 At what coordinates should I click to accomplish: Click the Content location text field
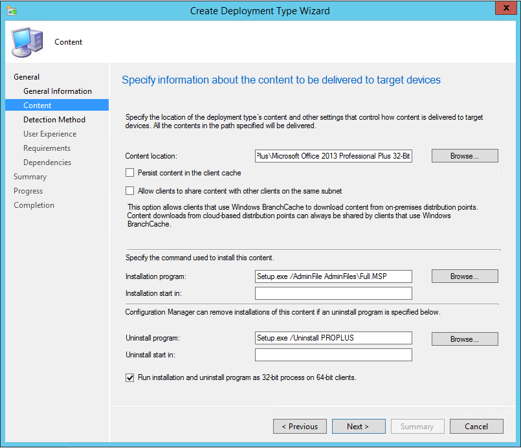[x=333, y=156]
